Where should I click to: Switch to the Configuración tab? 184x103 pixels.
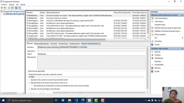pos(74,44)
